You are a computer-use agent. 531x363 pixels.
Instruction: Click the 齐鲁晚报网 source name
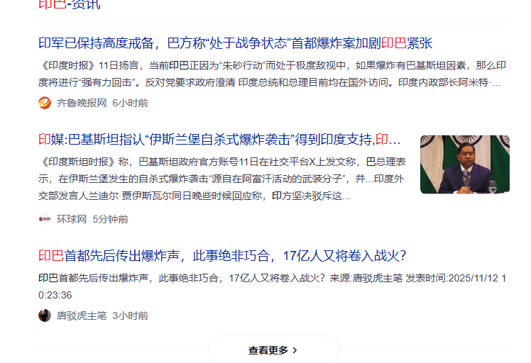click(82, 103)
